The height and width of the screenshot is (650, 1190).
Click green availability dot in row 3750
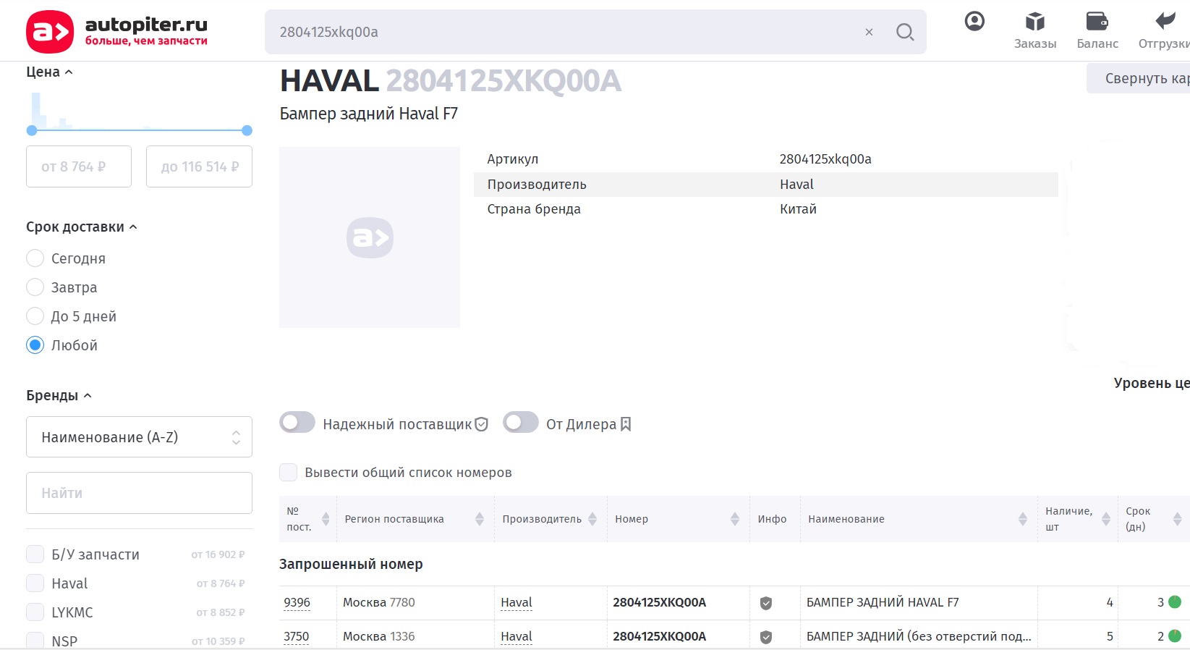point(1175,636)
